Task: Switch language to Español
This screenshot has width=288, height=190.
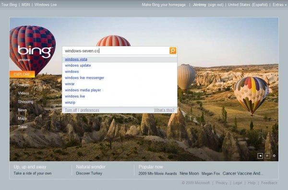Action: (x=260, y=5)
